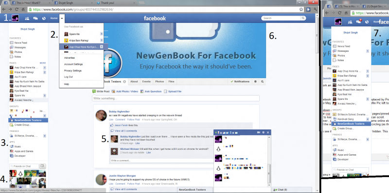Expand MORE link beside Pages heading
389x193 pixels.
pyautogui.click(x=43, y=63)
